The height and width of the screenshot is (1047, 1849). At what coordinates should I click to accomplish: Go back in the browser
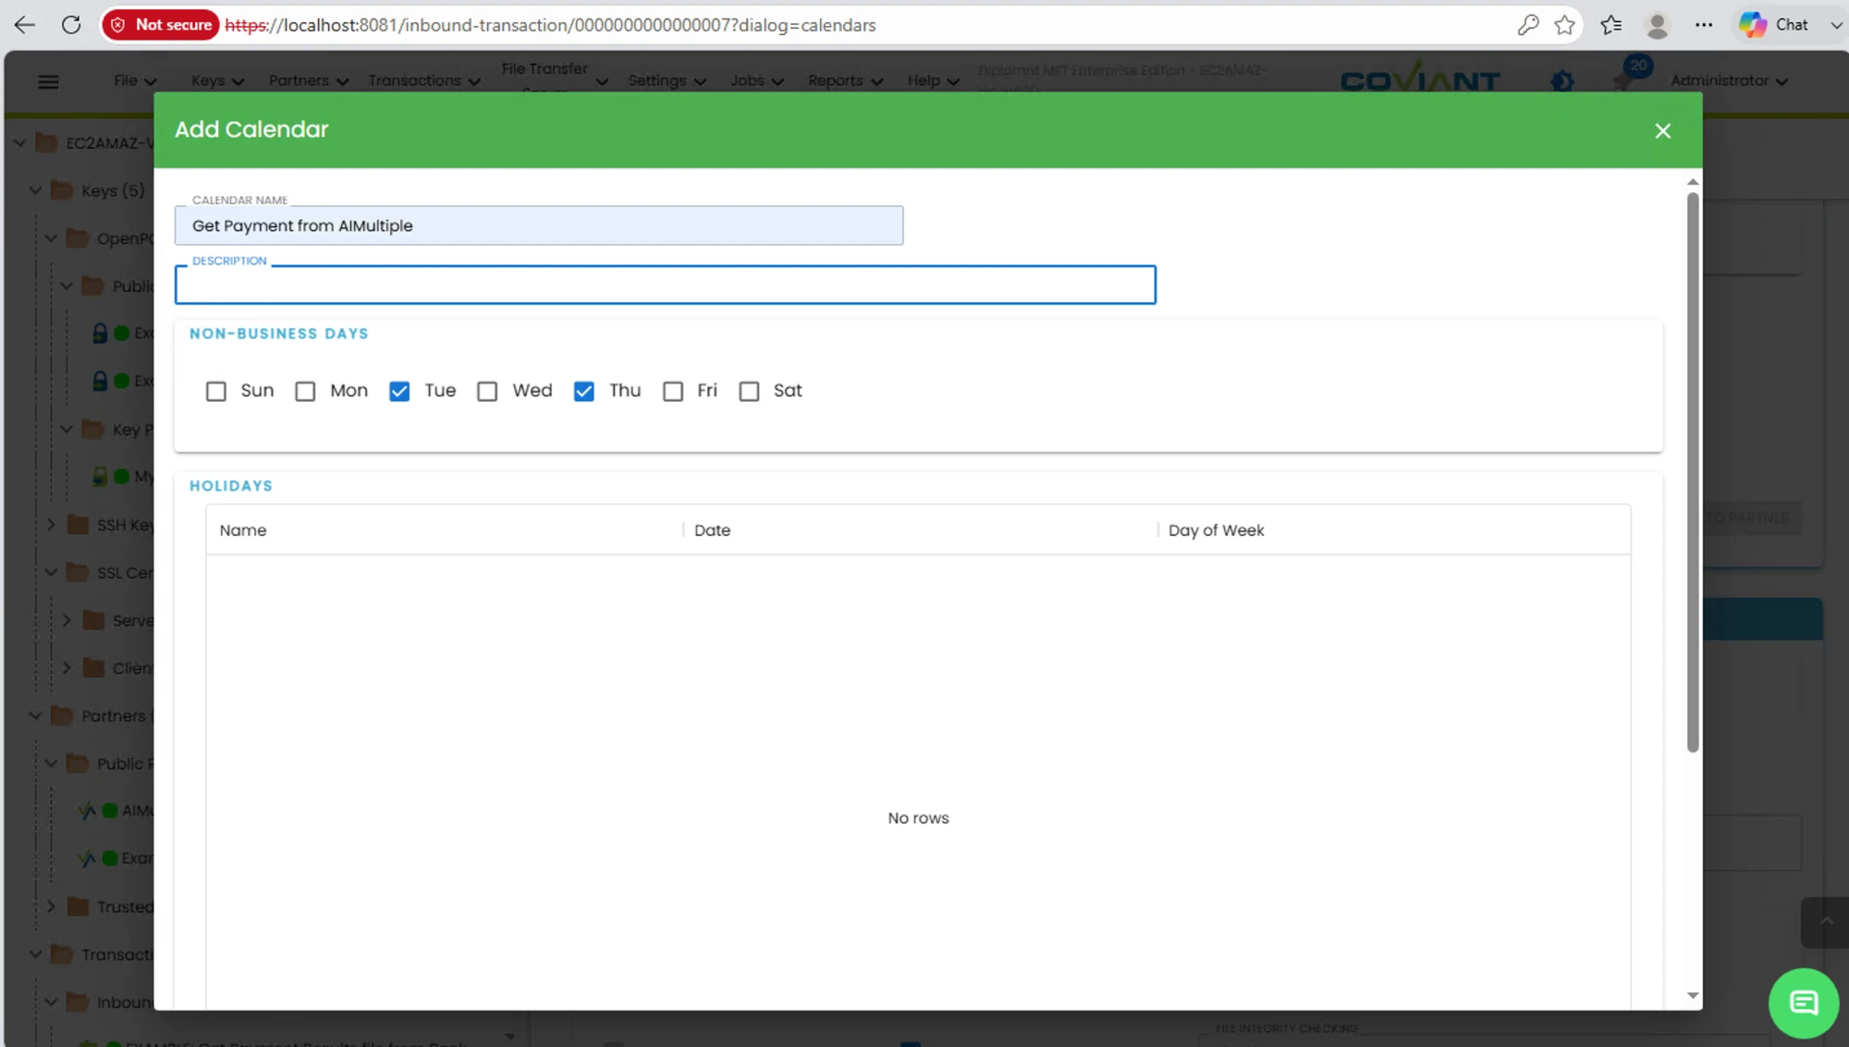[25, 25]
